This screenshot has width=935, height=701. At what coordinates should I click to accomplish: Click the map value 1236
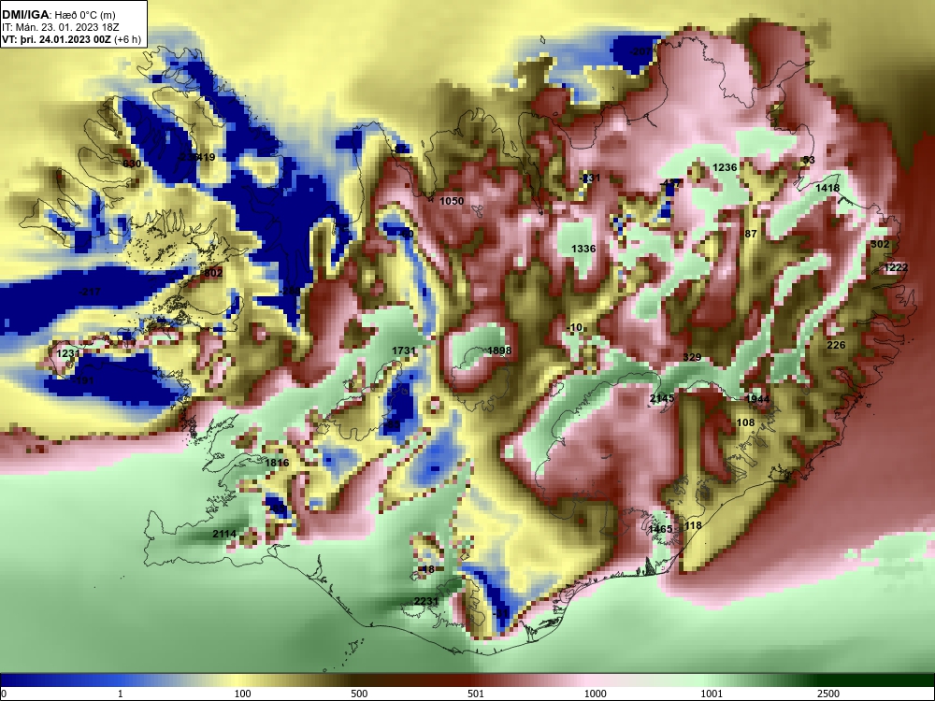tap(726, 167)
